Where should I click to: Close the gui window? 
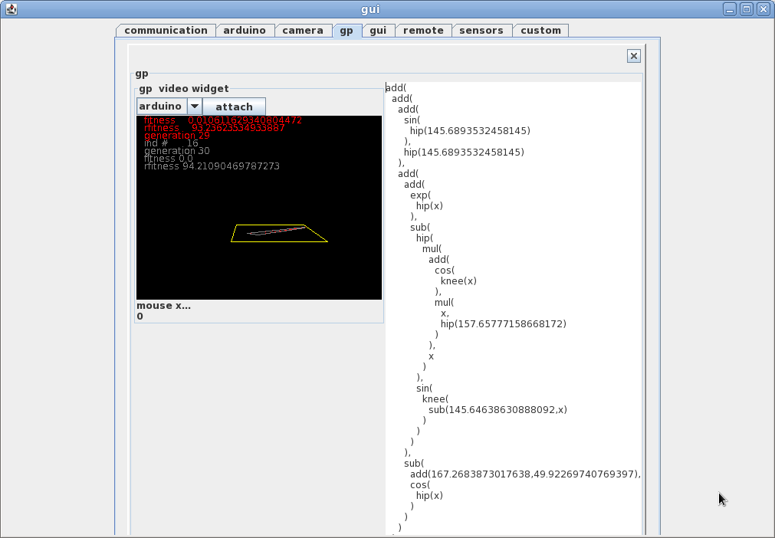click(x=764, y=9)
